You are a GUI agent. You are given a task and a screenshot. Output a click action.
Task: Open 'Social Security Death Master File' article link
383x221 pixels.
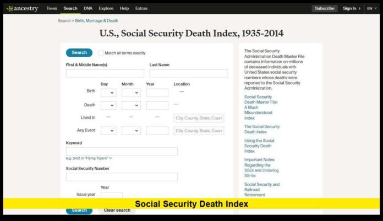tap(261, 107)
